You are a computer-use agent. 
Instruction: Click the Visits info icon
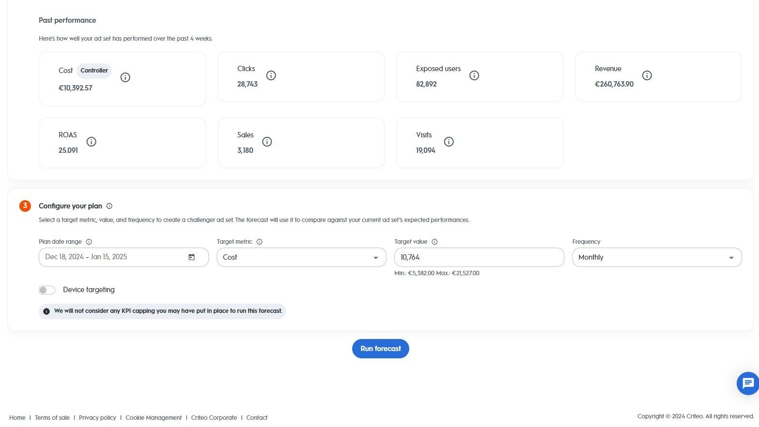[x=449, y=142]
